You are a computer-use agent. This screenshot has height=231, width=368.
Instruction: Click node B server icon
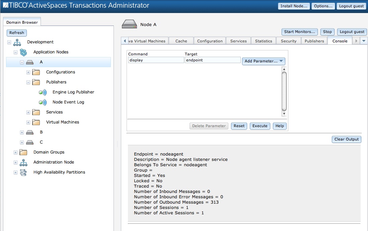(30, 132)
